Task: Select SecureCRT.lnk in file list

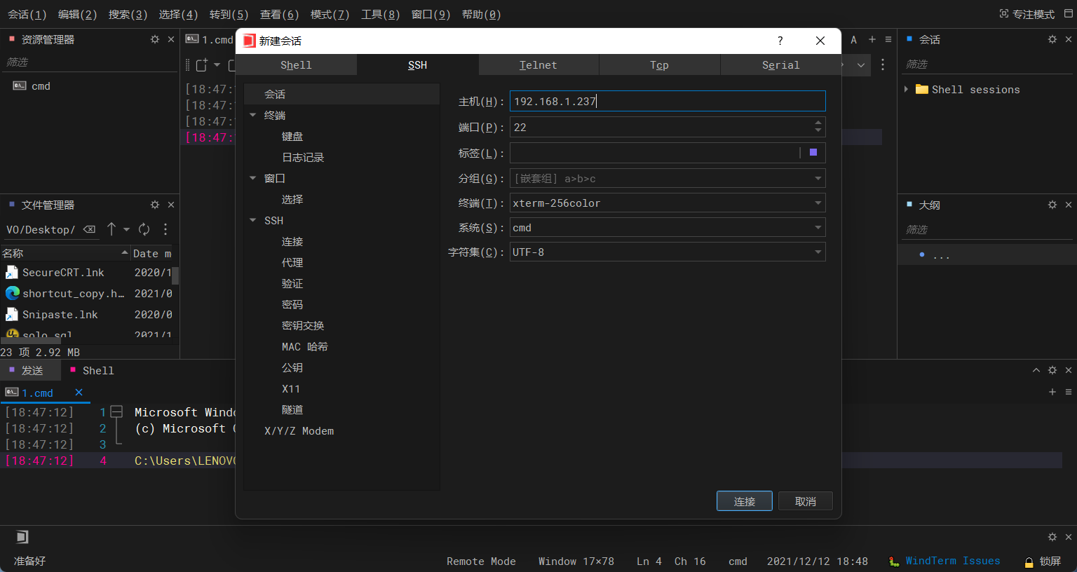Action: click(x=63, y=272)
